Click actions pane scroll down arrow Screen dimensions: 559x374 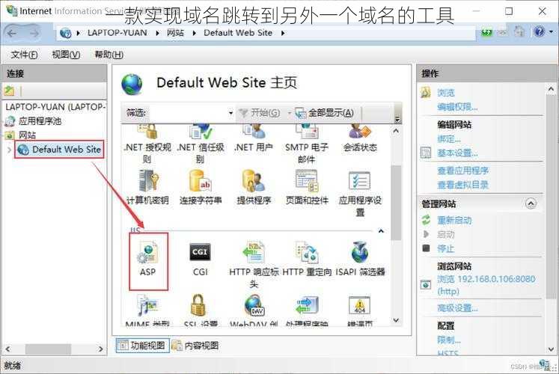pyautogui.click(x=552, y=349)
